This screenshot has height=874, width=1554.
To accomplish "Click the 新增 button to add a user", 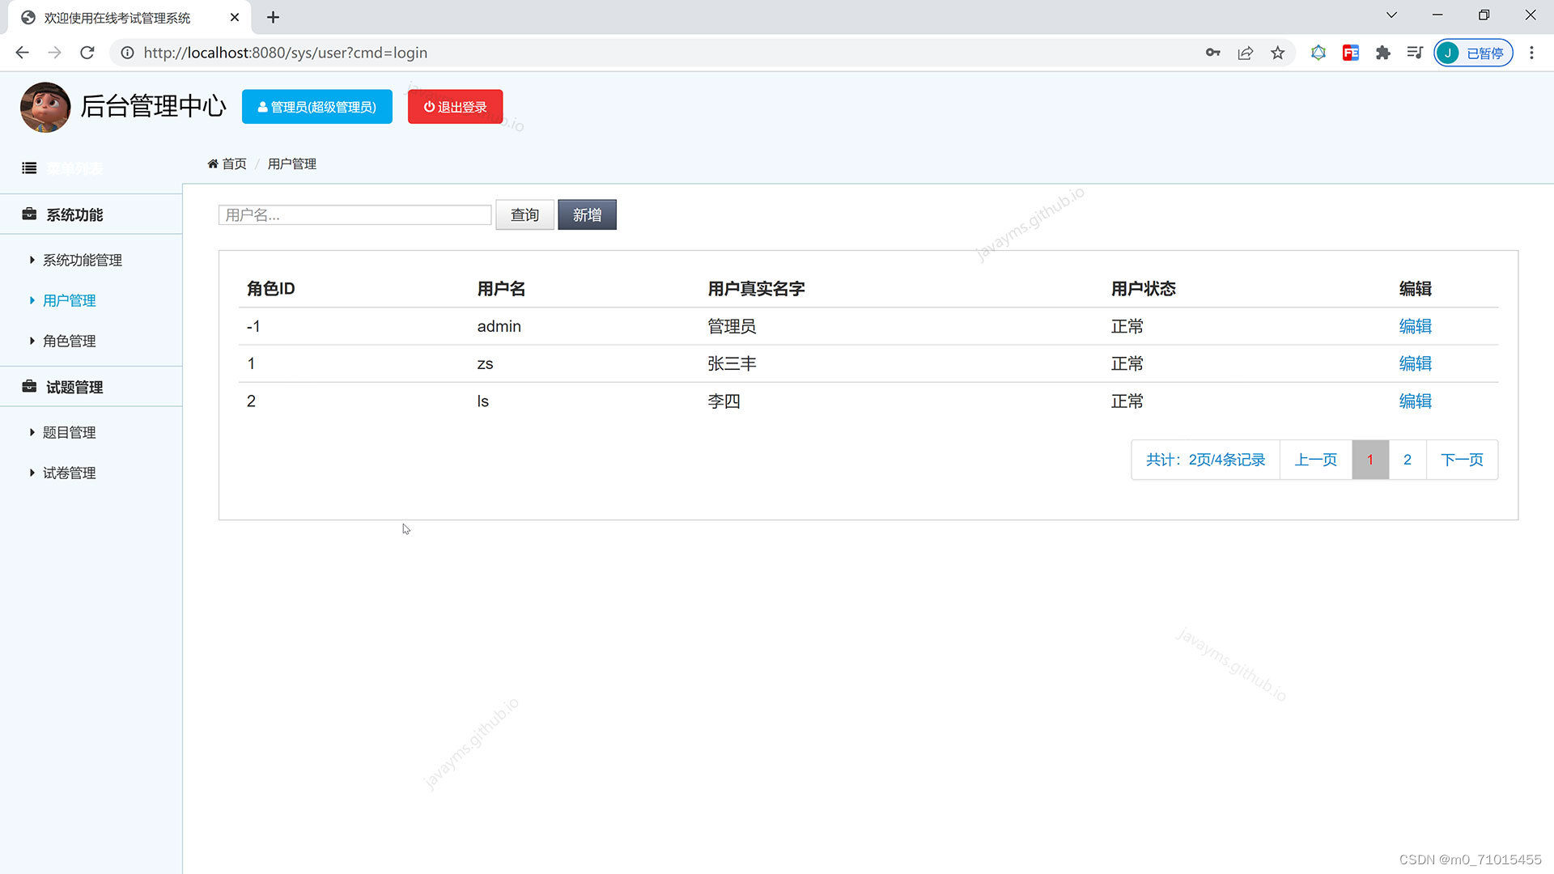I will pyautogui.click(x=587, y=214).
